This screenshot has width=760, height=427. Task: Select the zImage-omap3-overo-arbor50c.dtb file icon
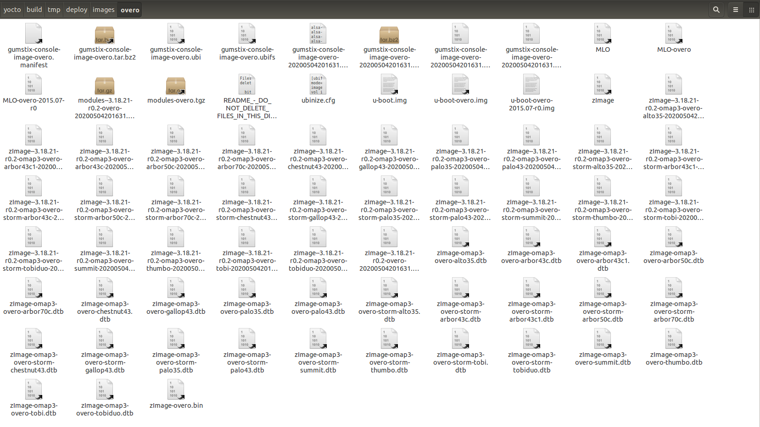[x=674, y=237]
